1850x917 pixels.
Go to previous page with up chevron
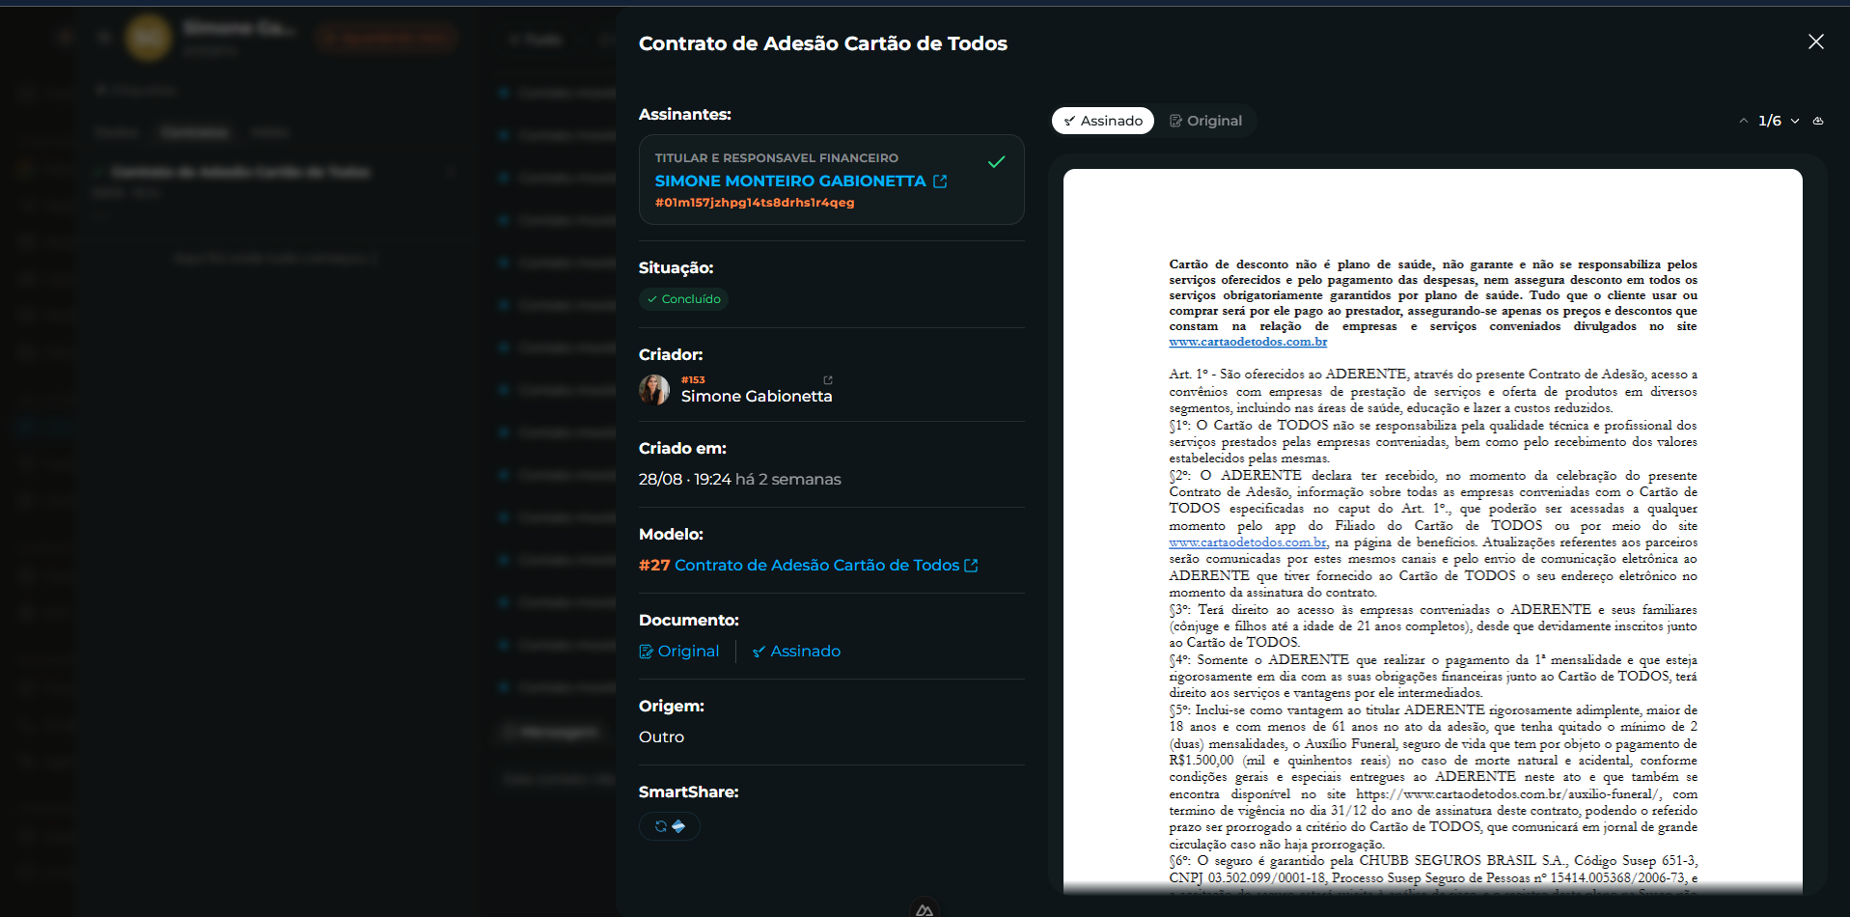click(1743, 121)
